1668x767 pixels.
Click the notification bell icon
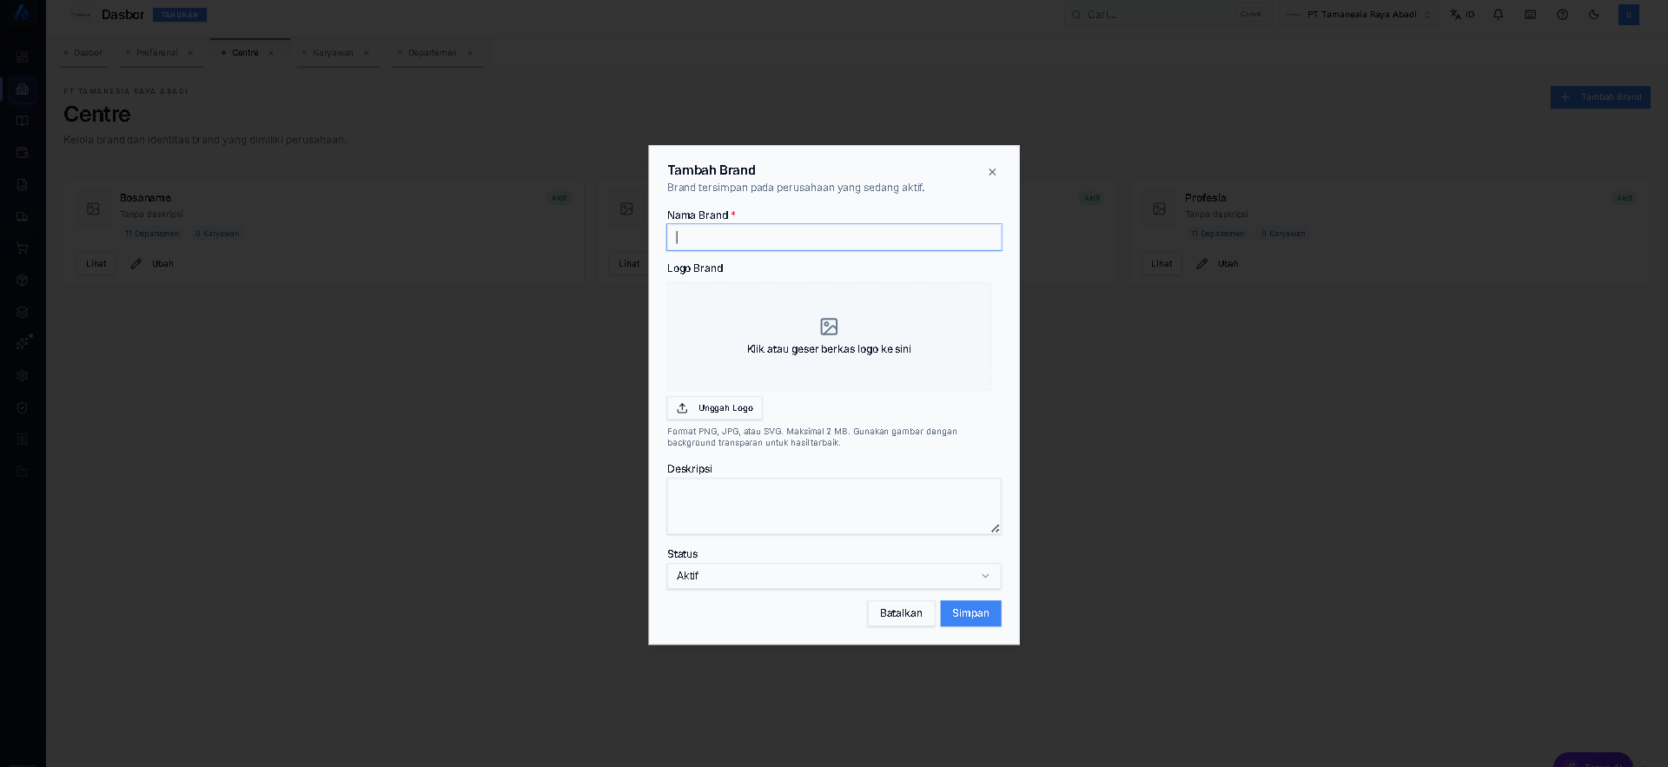[1499, 15]
